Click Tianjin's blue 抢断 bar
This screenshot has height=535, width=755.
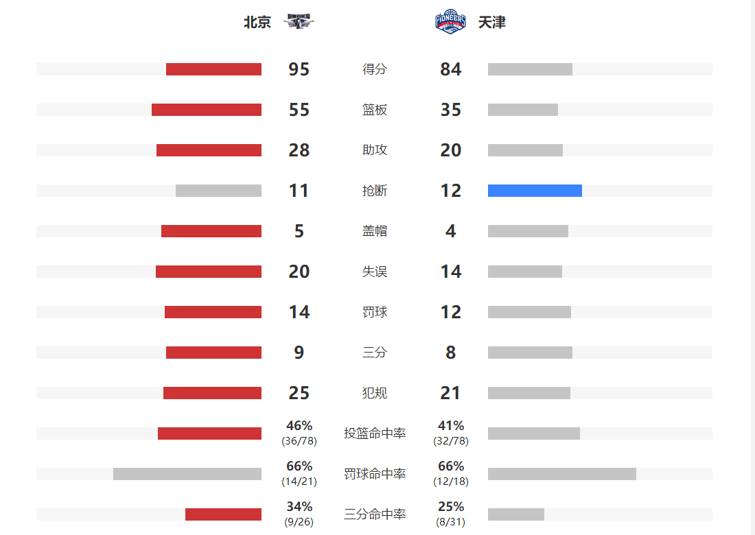pyautogui.click(x=535, y=191)
